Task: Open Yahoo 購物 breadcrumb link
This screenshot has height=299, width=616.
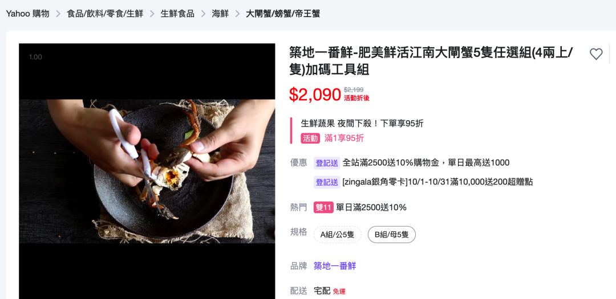Action: [27, 14]
